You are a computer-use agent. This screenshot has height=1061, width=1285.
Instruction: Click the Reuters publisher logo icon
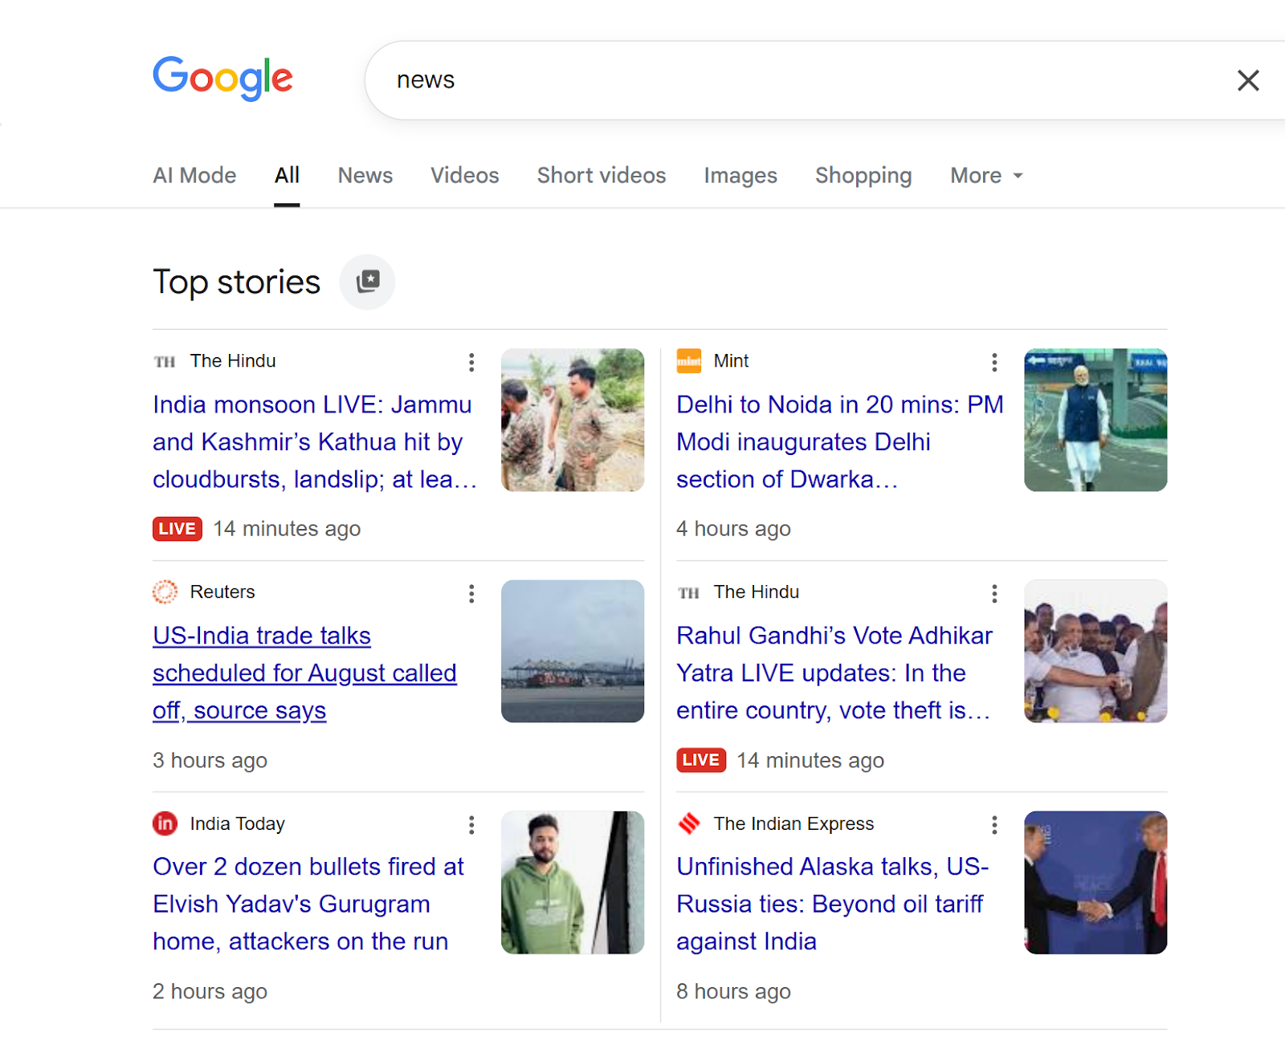165,592
